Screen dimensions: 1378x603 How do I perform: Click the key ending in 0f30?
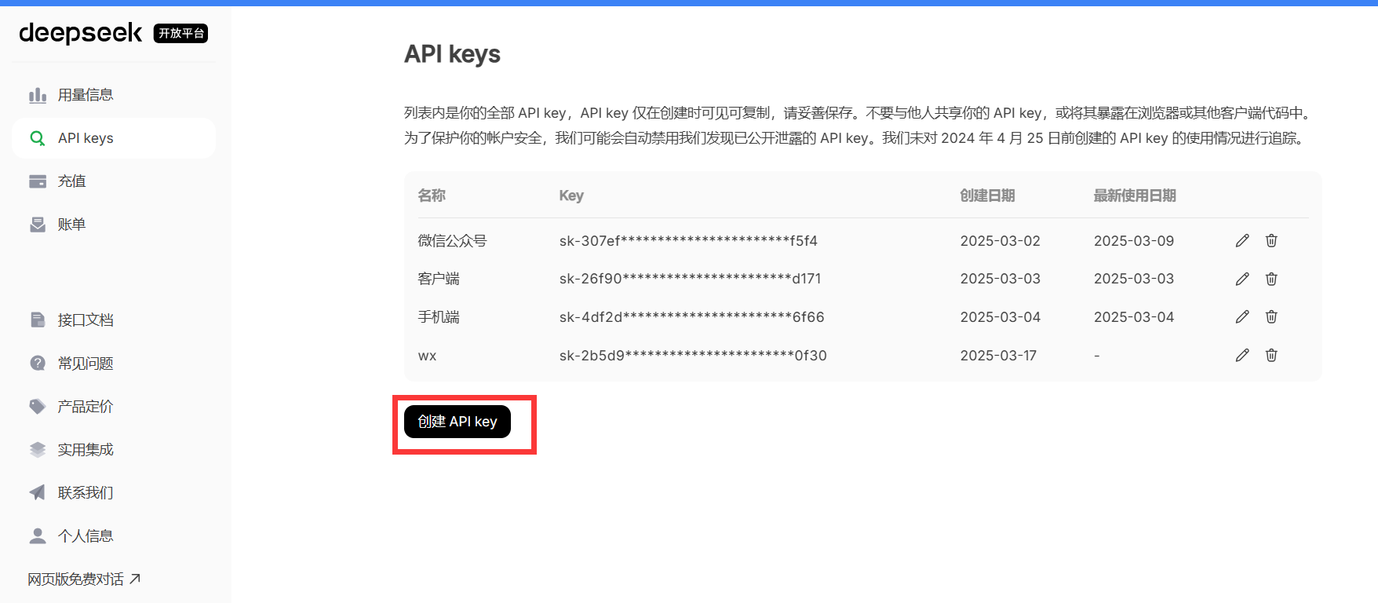click(x=693, y=356)
